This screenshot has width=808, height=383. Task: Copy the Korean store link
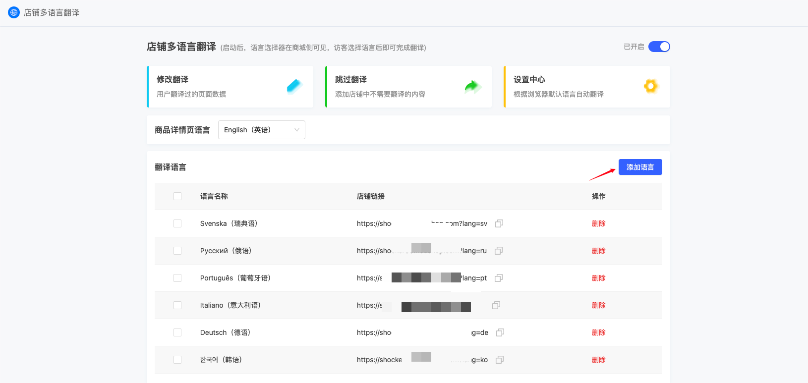click(x=500, y=360)
